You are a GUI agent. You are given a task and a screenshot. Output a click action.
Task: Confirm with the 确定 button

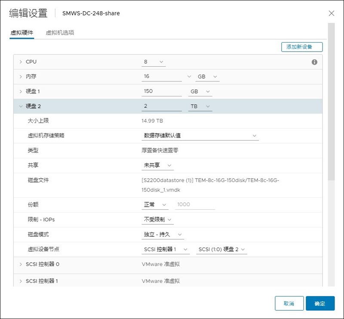[x=320, y=304]
